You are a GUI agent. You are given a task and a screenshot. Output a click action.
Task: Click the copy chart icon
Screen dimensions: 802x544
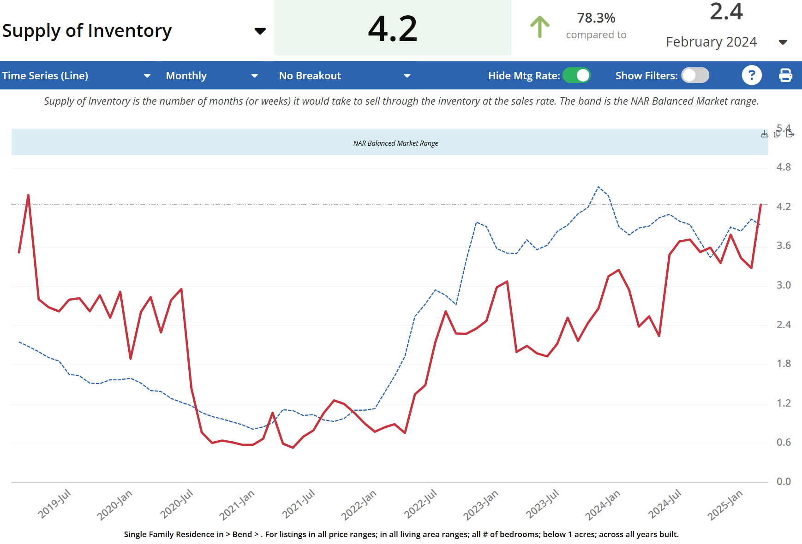(x=777, y=134)
